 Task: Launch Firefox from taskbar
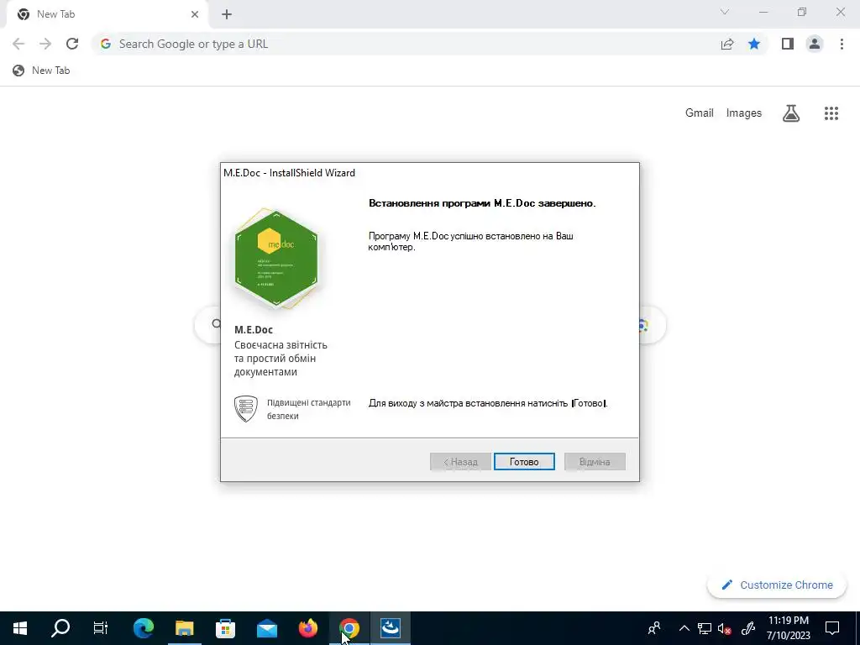[x=307, y=628]
